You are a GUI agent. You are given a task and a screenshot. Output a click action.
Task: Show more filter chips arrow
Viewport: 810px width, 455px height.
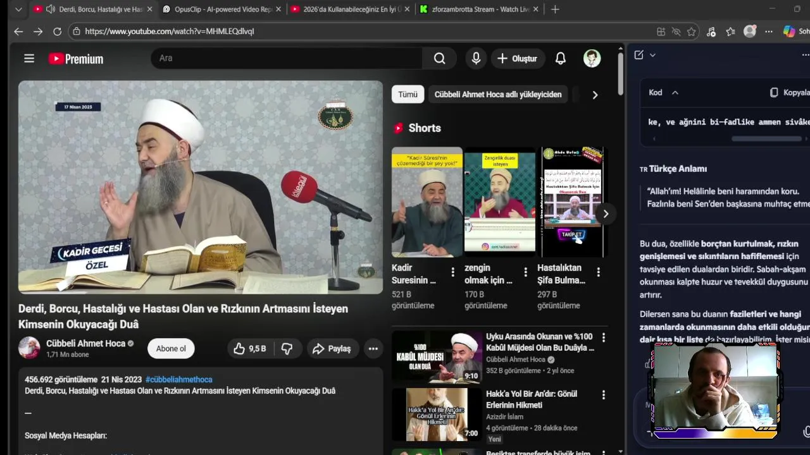tap(595, 95)
